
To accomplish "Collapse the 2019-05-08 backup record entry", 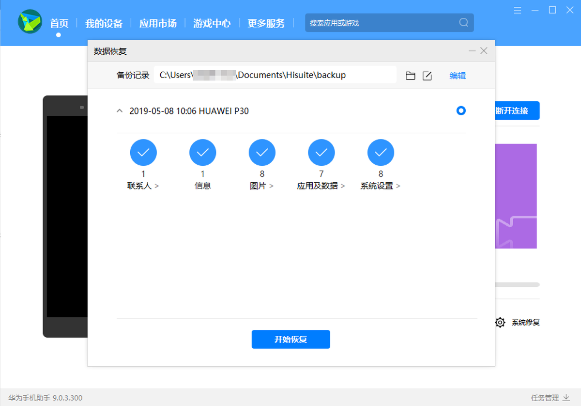I will [x=119, y=110].
